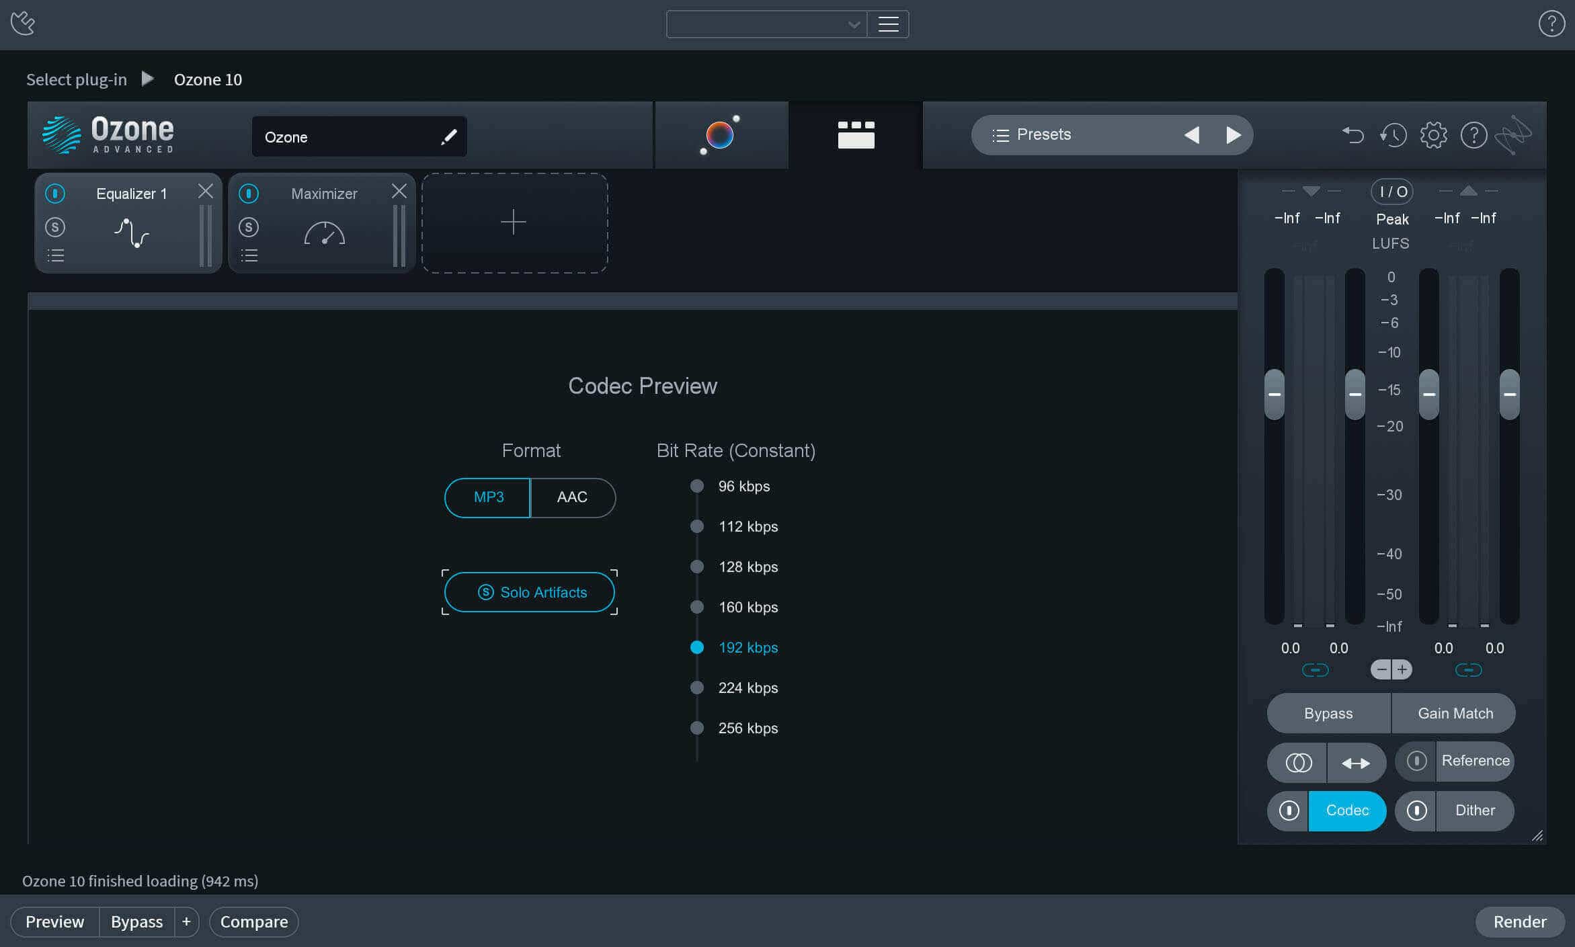Open Ozone settings gear icon
Viewport: 1575px width, 947px height.
pos(1433,135)
